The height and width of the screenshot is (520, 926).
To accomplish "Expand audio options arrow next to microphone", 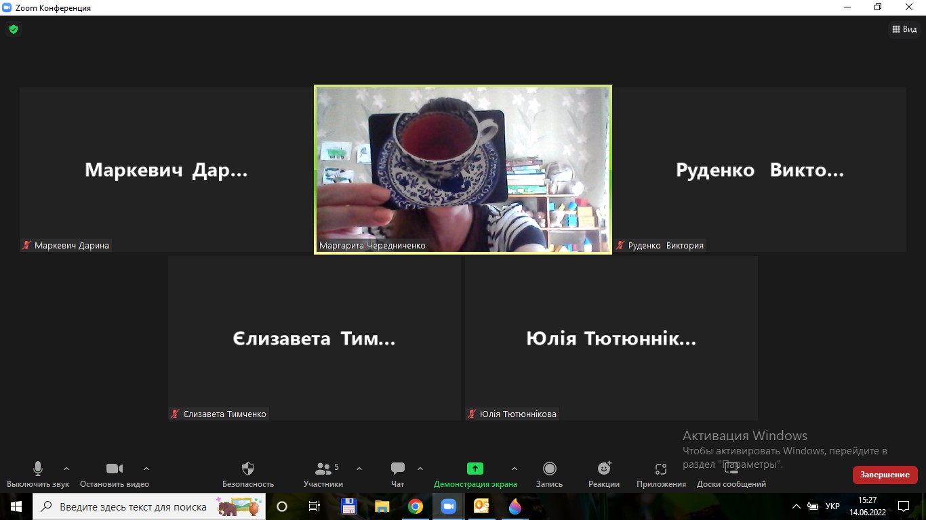I will pos(66,469).
